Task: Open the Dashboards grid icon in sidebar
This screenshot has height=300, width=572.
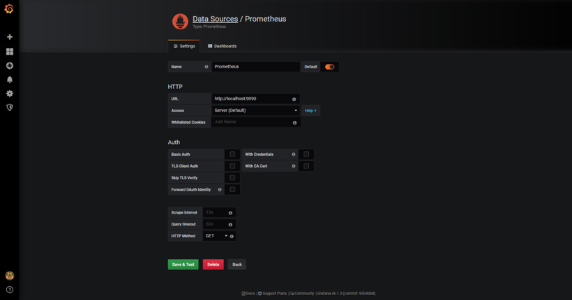Action: click(10, 52)
